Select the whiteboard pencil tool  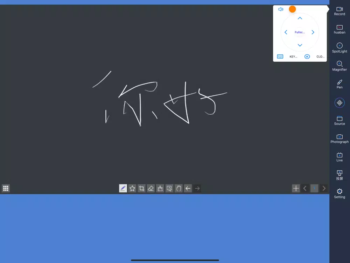coord(123,188)
